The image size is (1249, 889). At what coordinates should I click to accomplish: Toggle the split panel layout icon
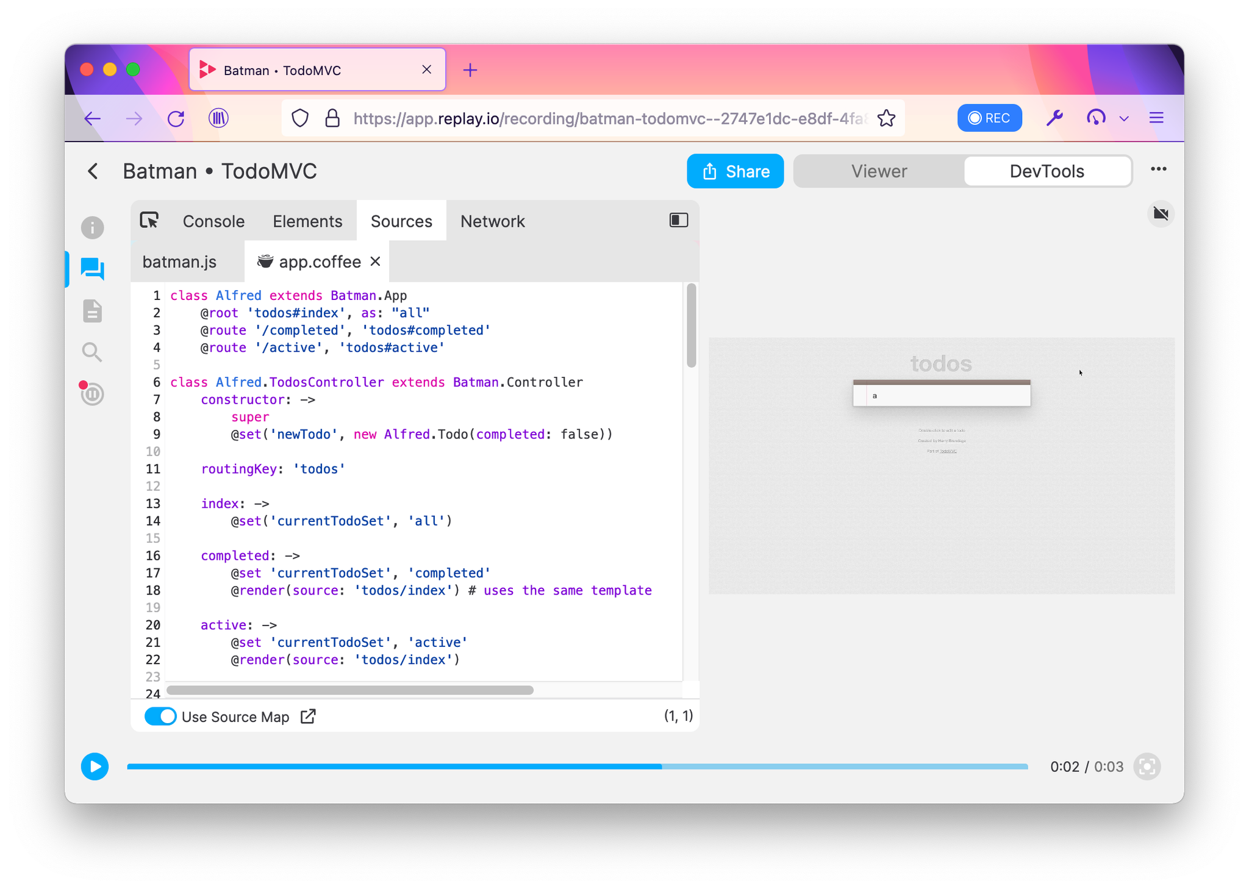click(679, 220)
